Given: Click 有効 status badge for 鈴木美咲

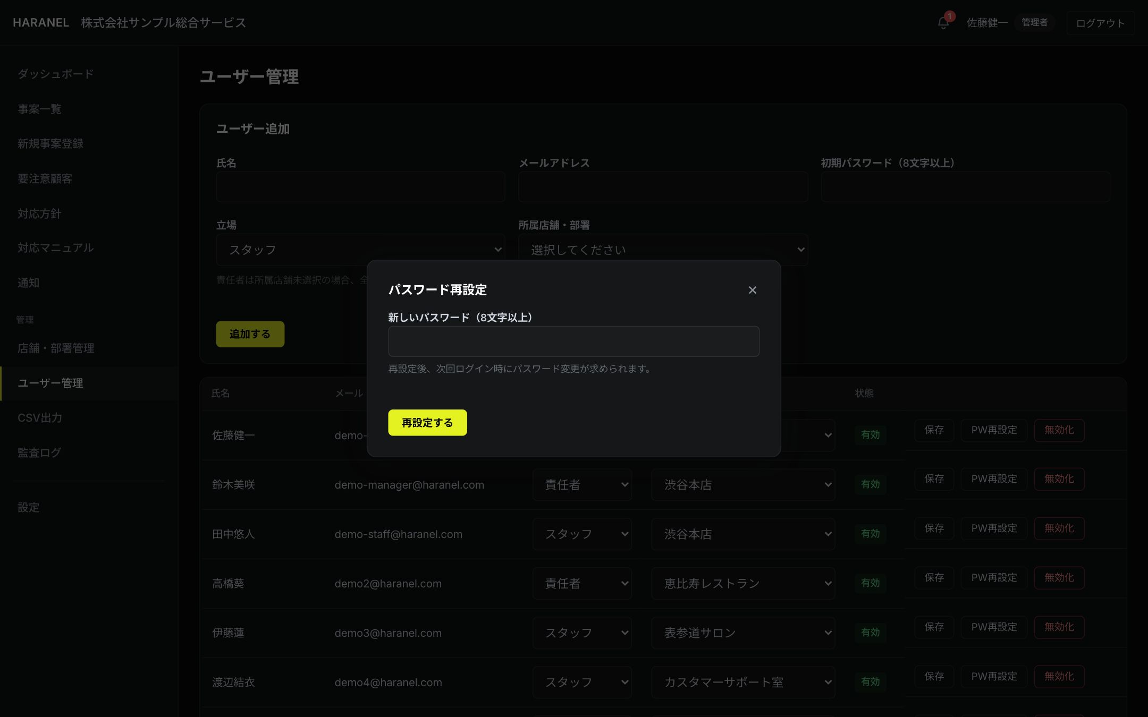Looking at the screenshot, I should point(870,484).
